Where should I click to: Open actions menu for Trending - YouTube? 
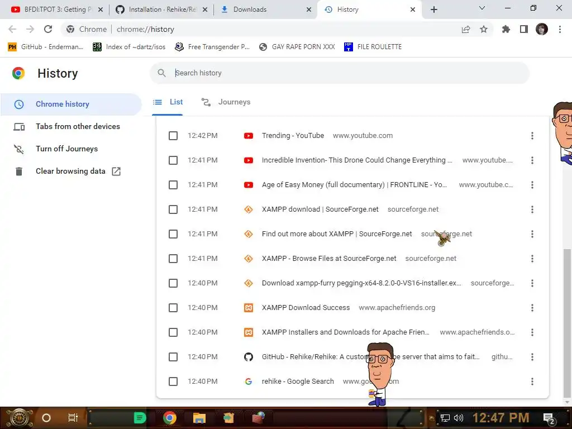532,136
